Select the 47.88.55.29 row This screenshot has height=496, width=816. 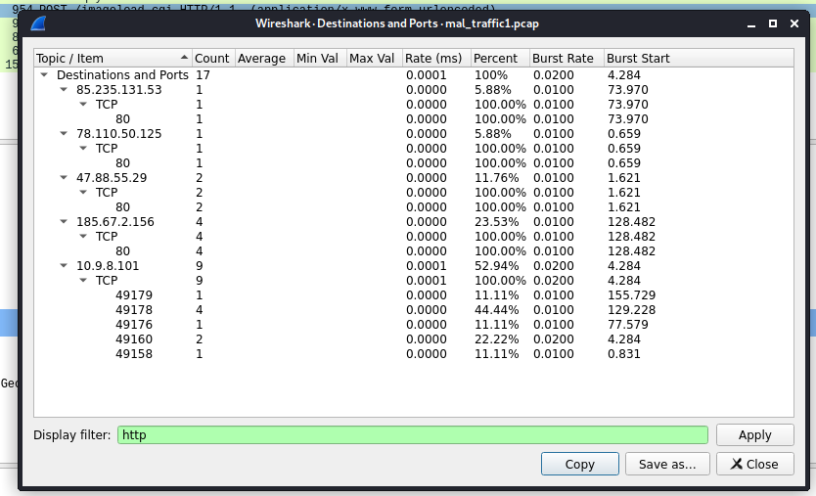pyautogui.click(x=414, y=177)
